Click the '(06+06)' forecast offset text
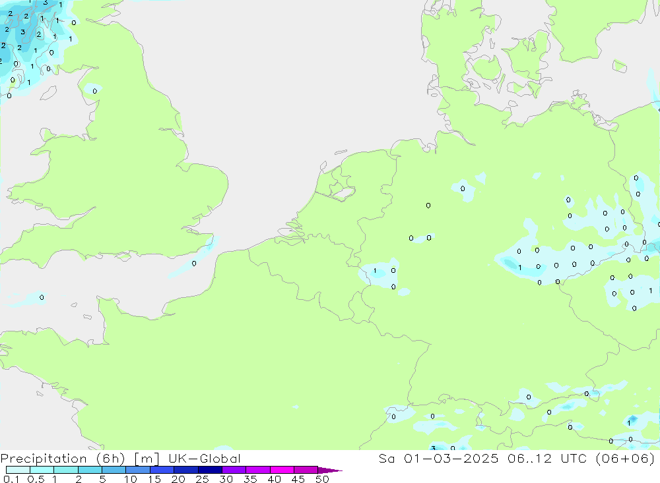The height and width of the screenshot is (483, 660). 625,459
